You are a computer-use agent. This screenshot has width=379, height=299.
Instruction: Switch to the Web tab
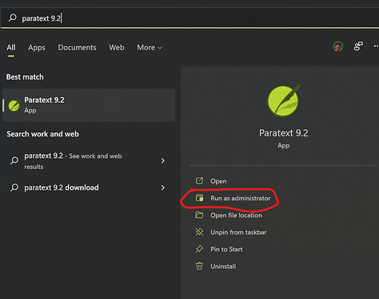tap(117, 48)
